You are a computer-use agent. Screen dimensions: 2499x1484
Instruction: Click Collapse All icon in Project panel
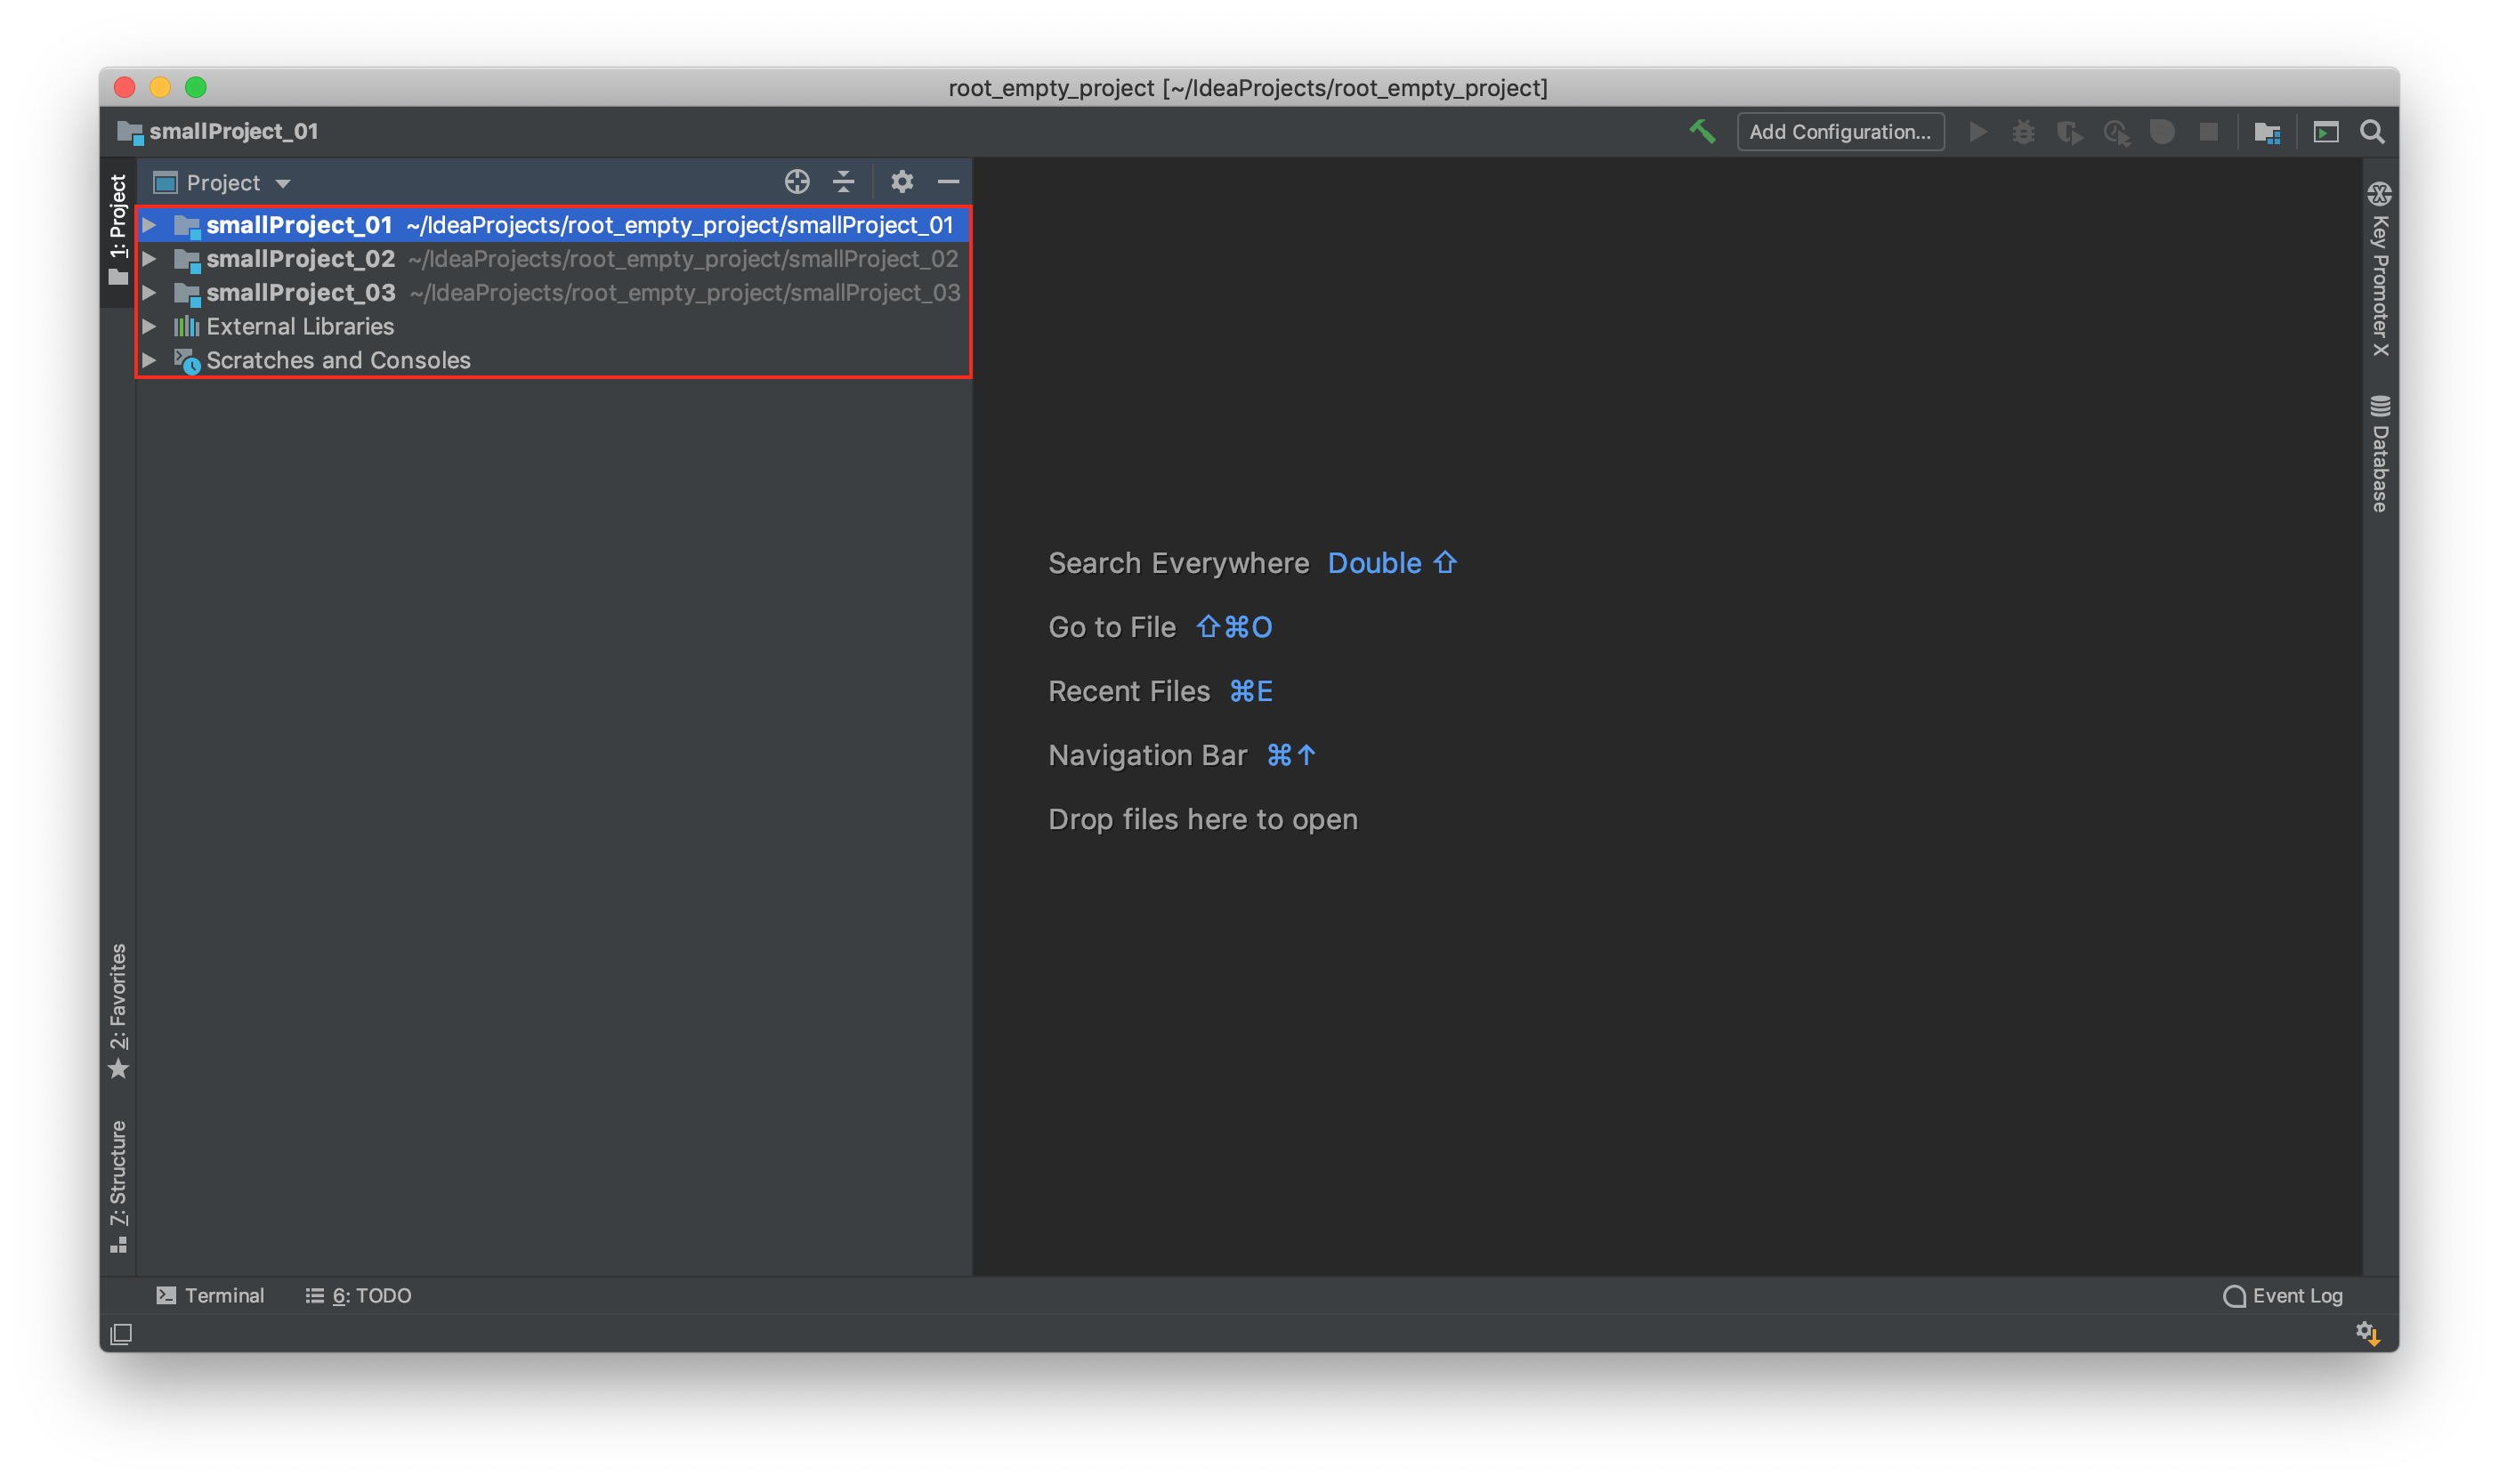(844, 182)
